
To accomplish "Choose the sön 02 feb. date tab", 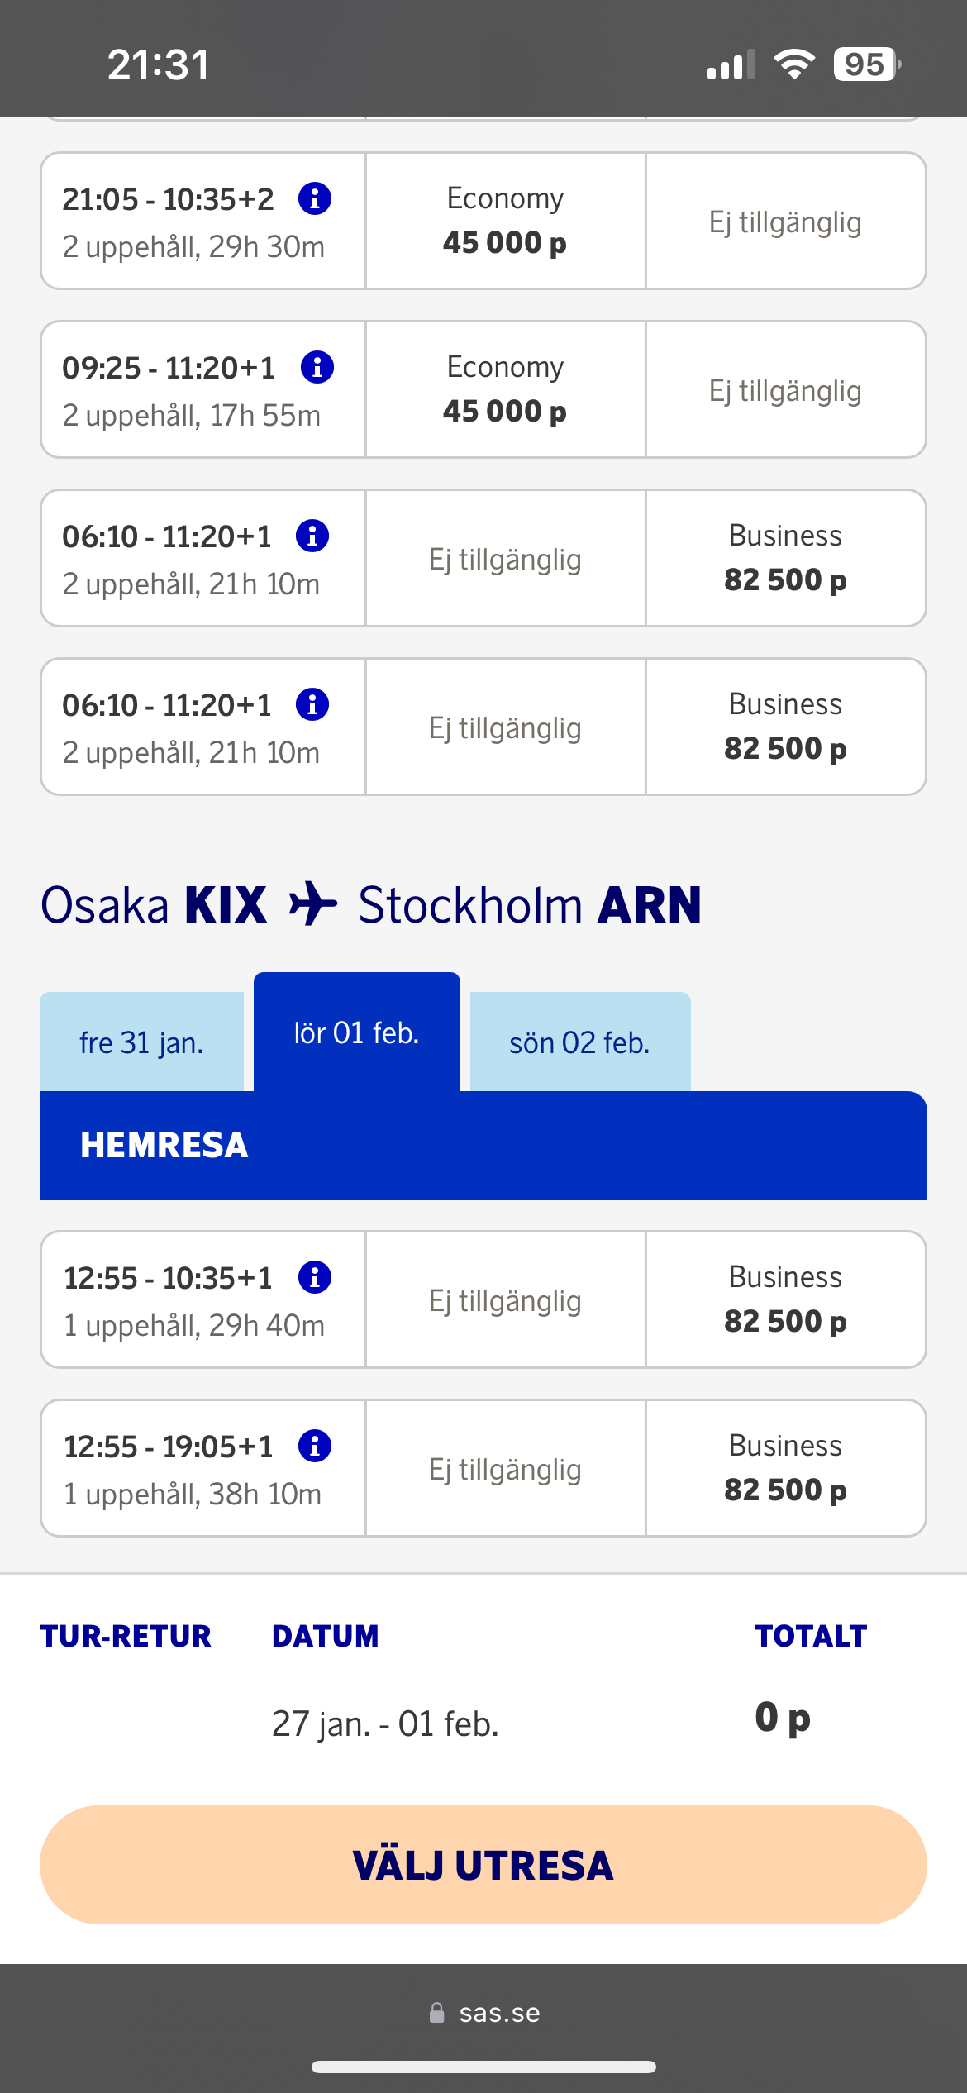I will click(x=579, y=1042).
